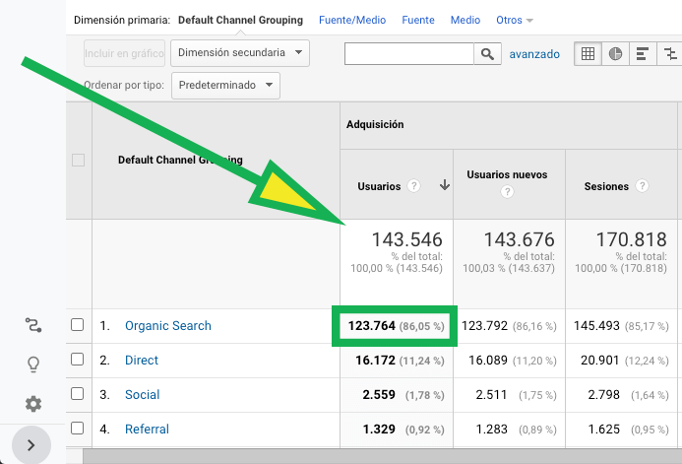Select Referral new users cell 1.283
The width and height of the screenshot is (682, 464).
coord(491,429)
